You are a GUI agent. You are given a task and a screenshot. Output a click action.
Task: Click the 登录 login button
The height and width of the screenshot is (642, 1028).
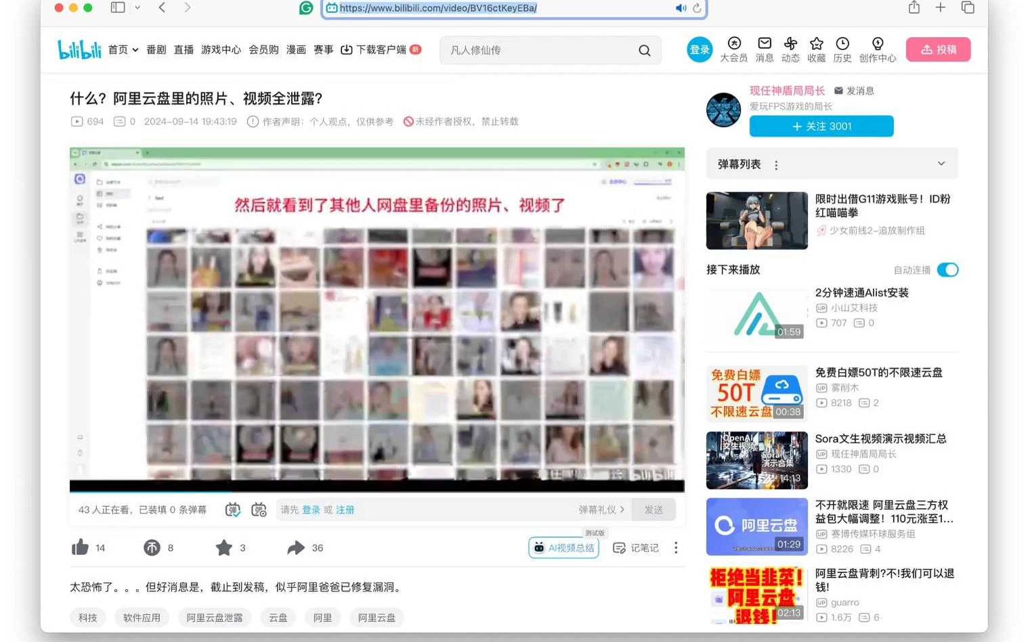(x=700, y=49)
